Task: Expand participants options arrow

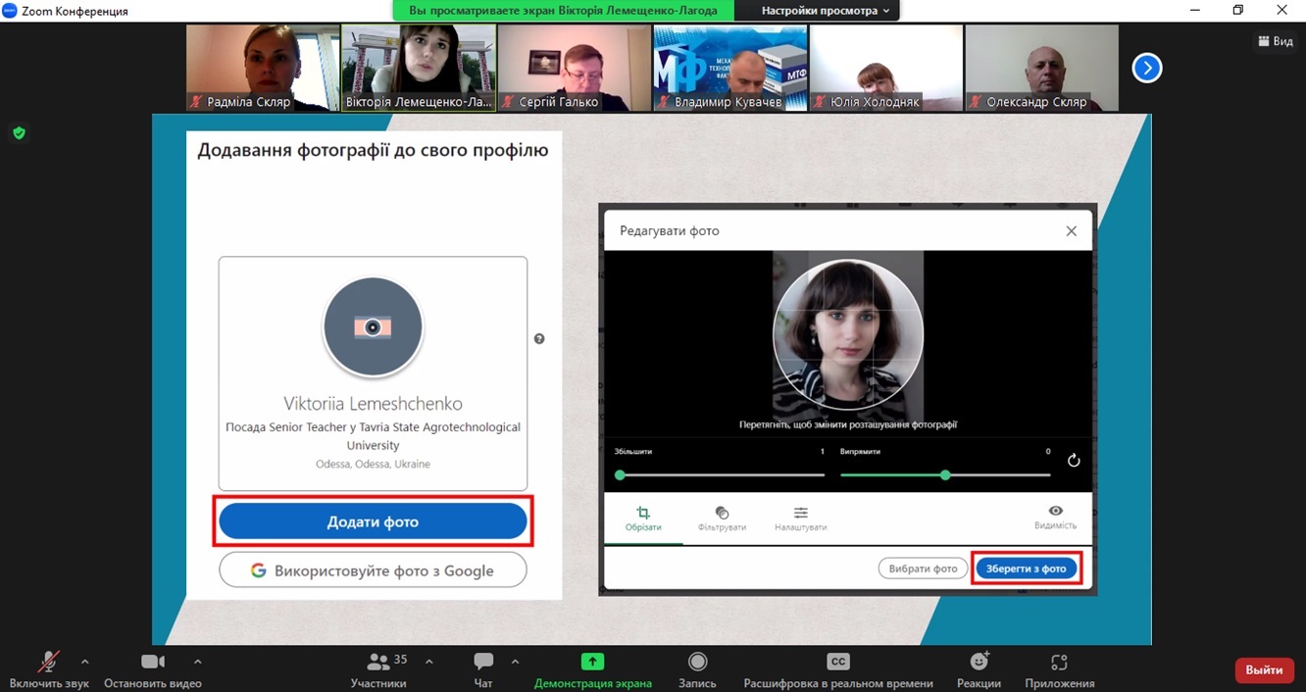Action: pos(428,661)
